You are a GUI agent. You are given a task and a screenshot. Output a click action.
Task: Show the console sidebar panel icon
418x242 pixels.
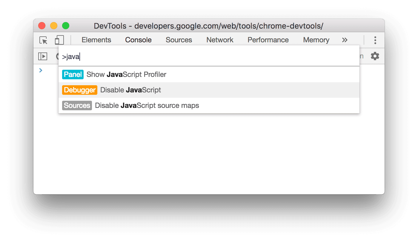(x=43, y=56)
